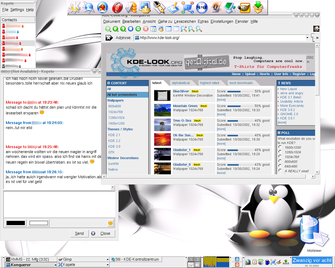Reload the page in Konqueror

[138, 29]
